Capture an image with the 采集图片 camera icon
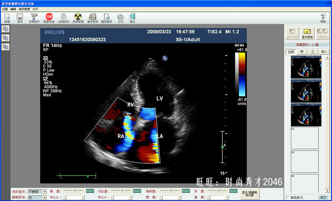The width and height of the screenshot is (332, 201). pos(35,18)
